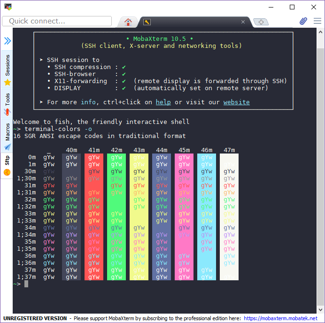Click 'Welcome to fish' message line

[x=101, y=122]
